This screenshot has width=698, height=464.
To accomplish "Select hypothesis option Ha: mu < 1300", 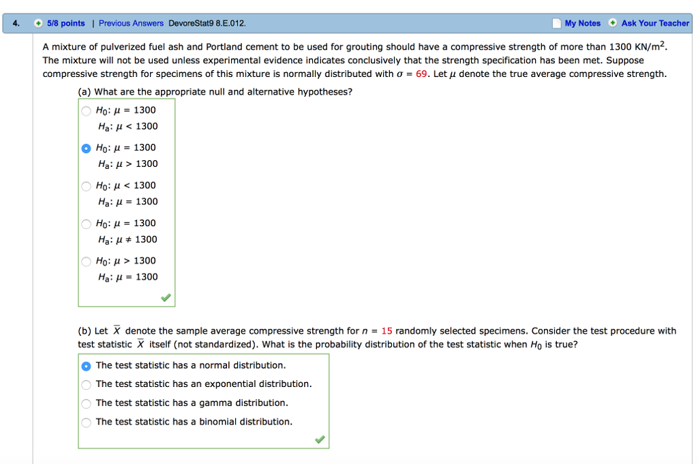I will click(86, 110).
